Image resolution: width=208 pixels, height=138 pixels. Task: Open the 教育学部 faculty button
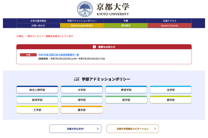coord(126,89)
